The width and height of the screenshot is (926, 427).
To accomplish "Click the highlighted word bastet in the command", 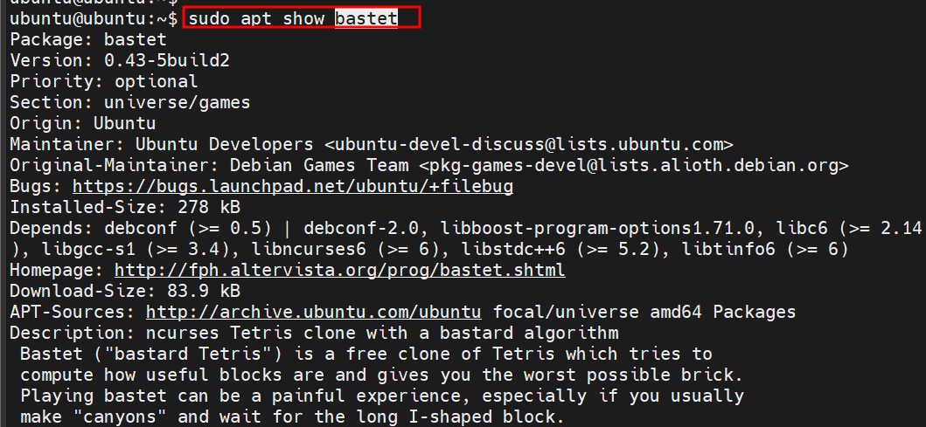I will [x=366, y=18].
